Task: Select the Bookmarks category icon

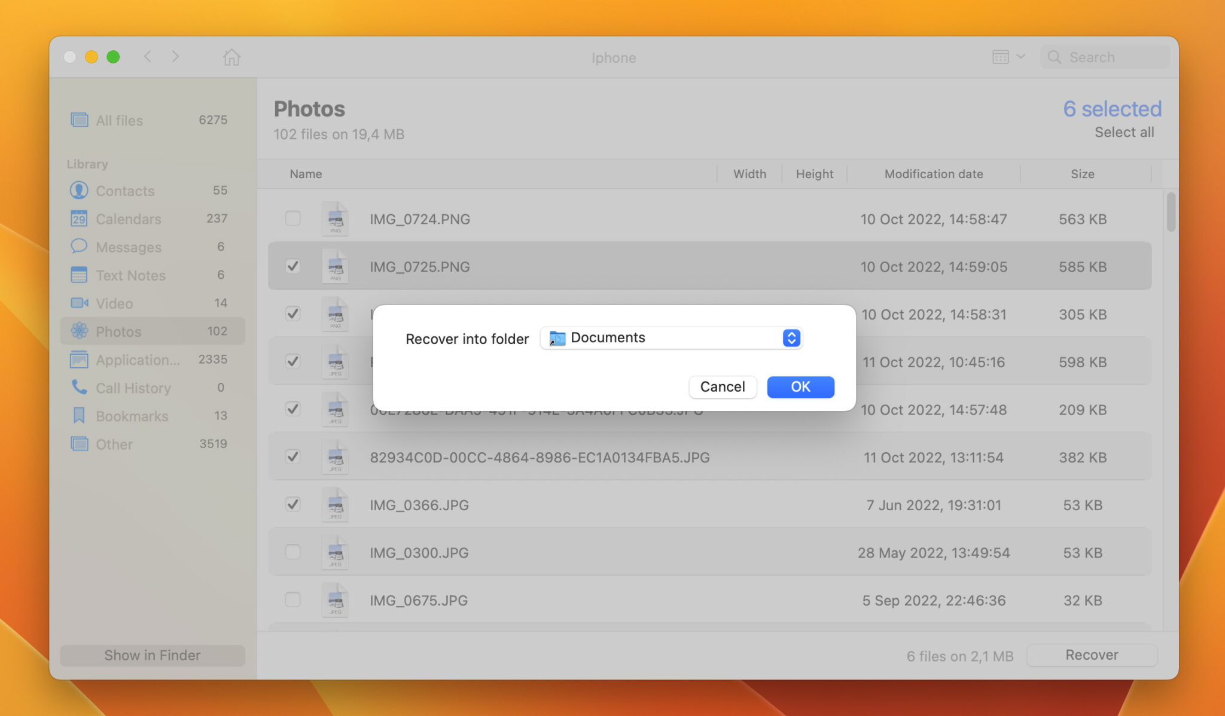Action: coord(80,415)
